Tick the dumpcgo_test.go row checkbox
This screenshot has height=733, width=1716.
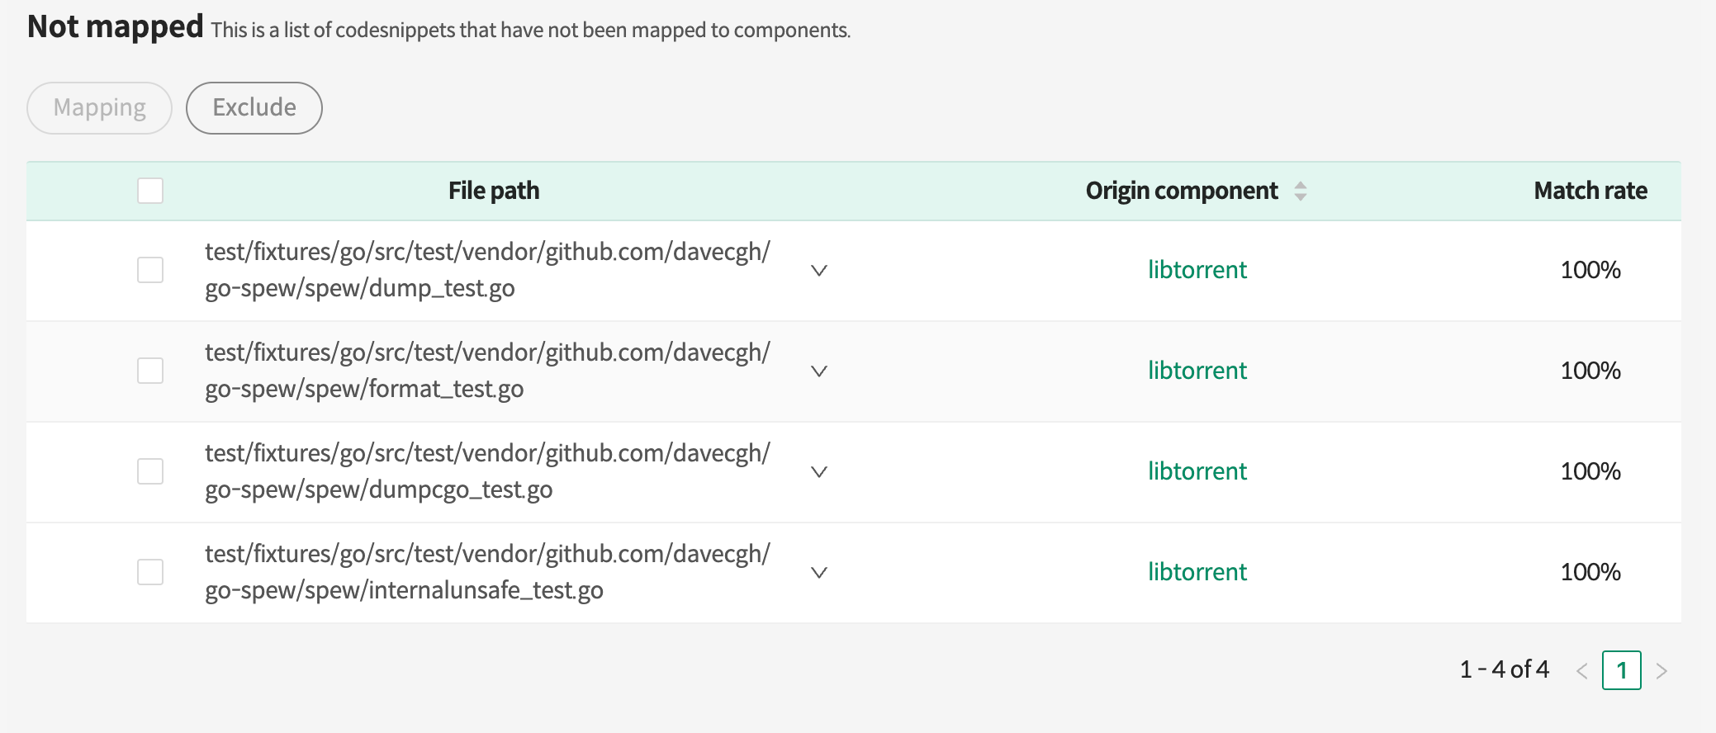click(150, 471)
